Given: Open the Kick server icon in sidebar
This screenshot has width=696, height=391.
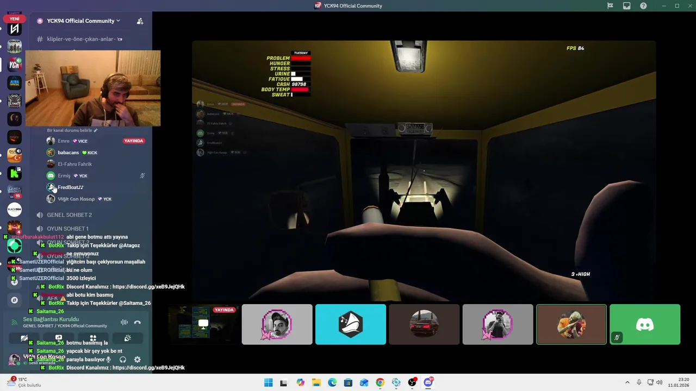Looking at the screenshot, I should coord(15,174).
